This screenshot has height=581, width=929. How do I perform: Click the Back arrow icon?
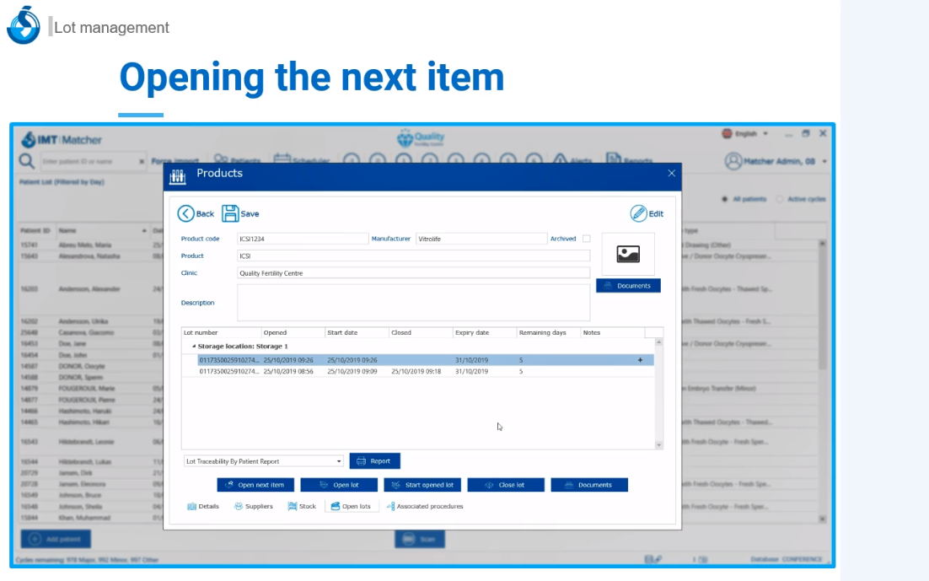tap(185, 213)
